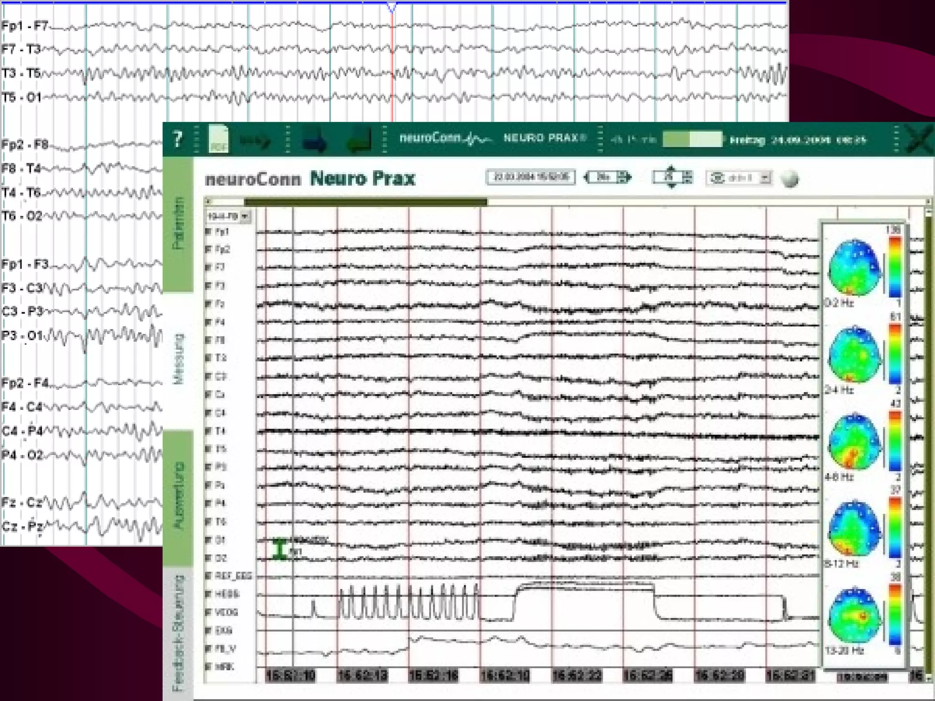Viewport: 935px width, 701px height.
Task: Click the dark blue forward arrow icon
Action: click(314, 140)
